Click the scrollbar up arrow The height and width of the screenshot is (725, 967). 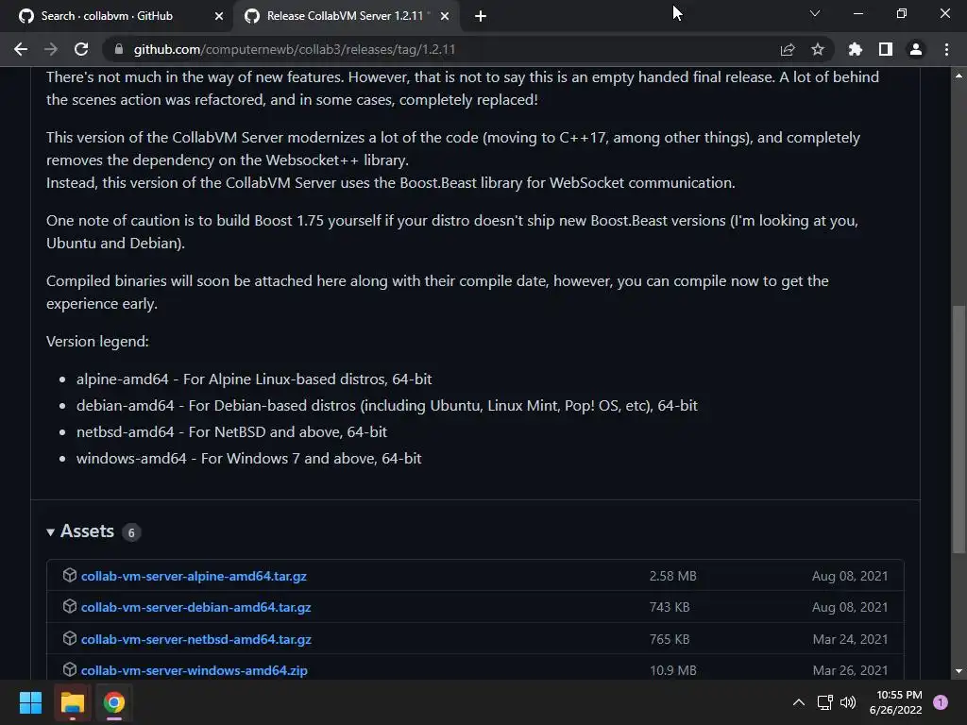[959, 76]
